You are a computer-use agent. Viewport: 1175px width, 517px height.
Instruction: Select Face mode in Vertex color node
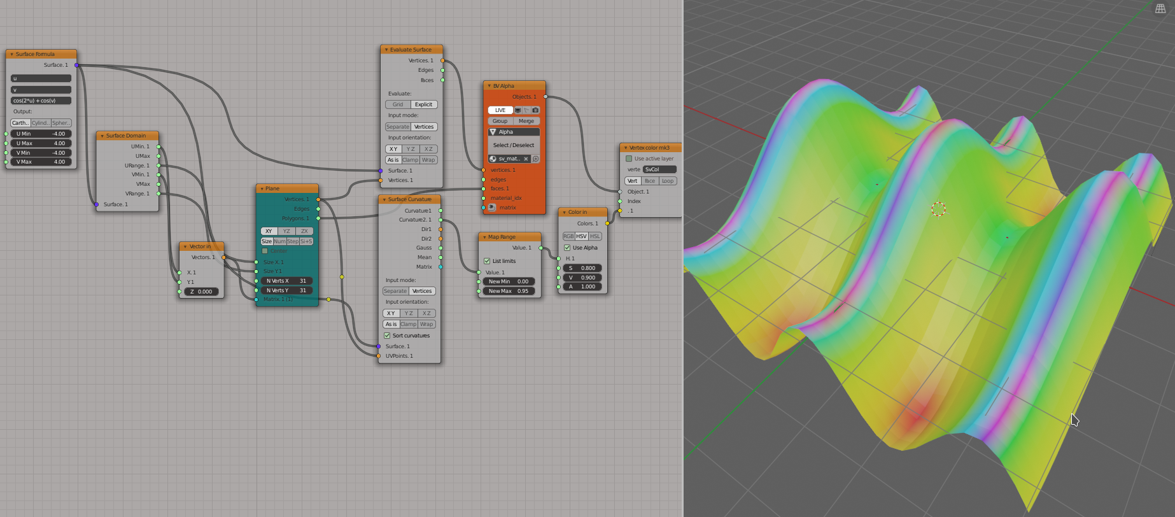(650, 181)
